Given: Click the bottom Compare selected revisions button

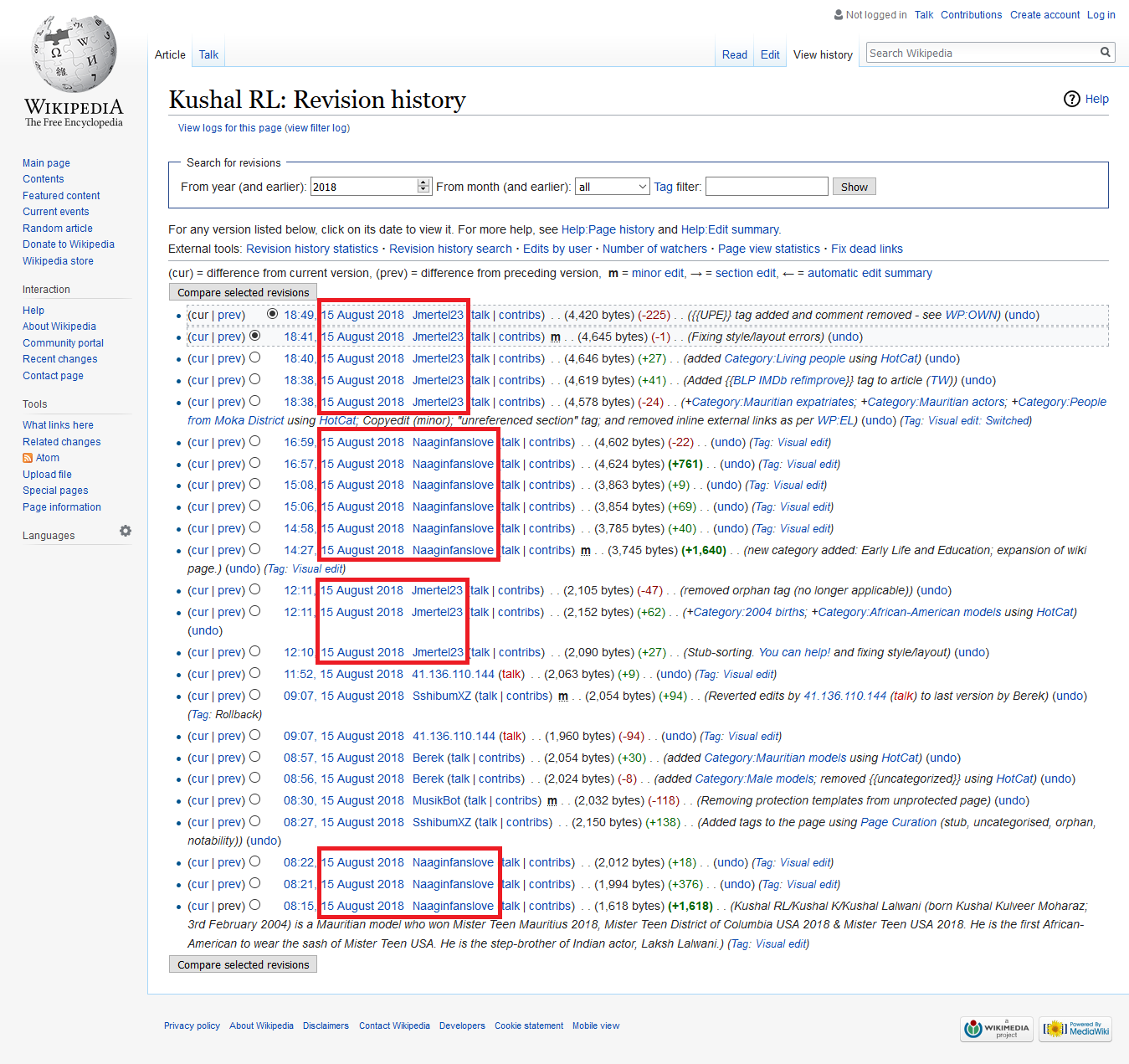Looking at the screenshot, I should 243,964.
